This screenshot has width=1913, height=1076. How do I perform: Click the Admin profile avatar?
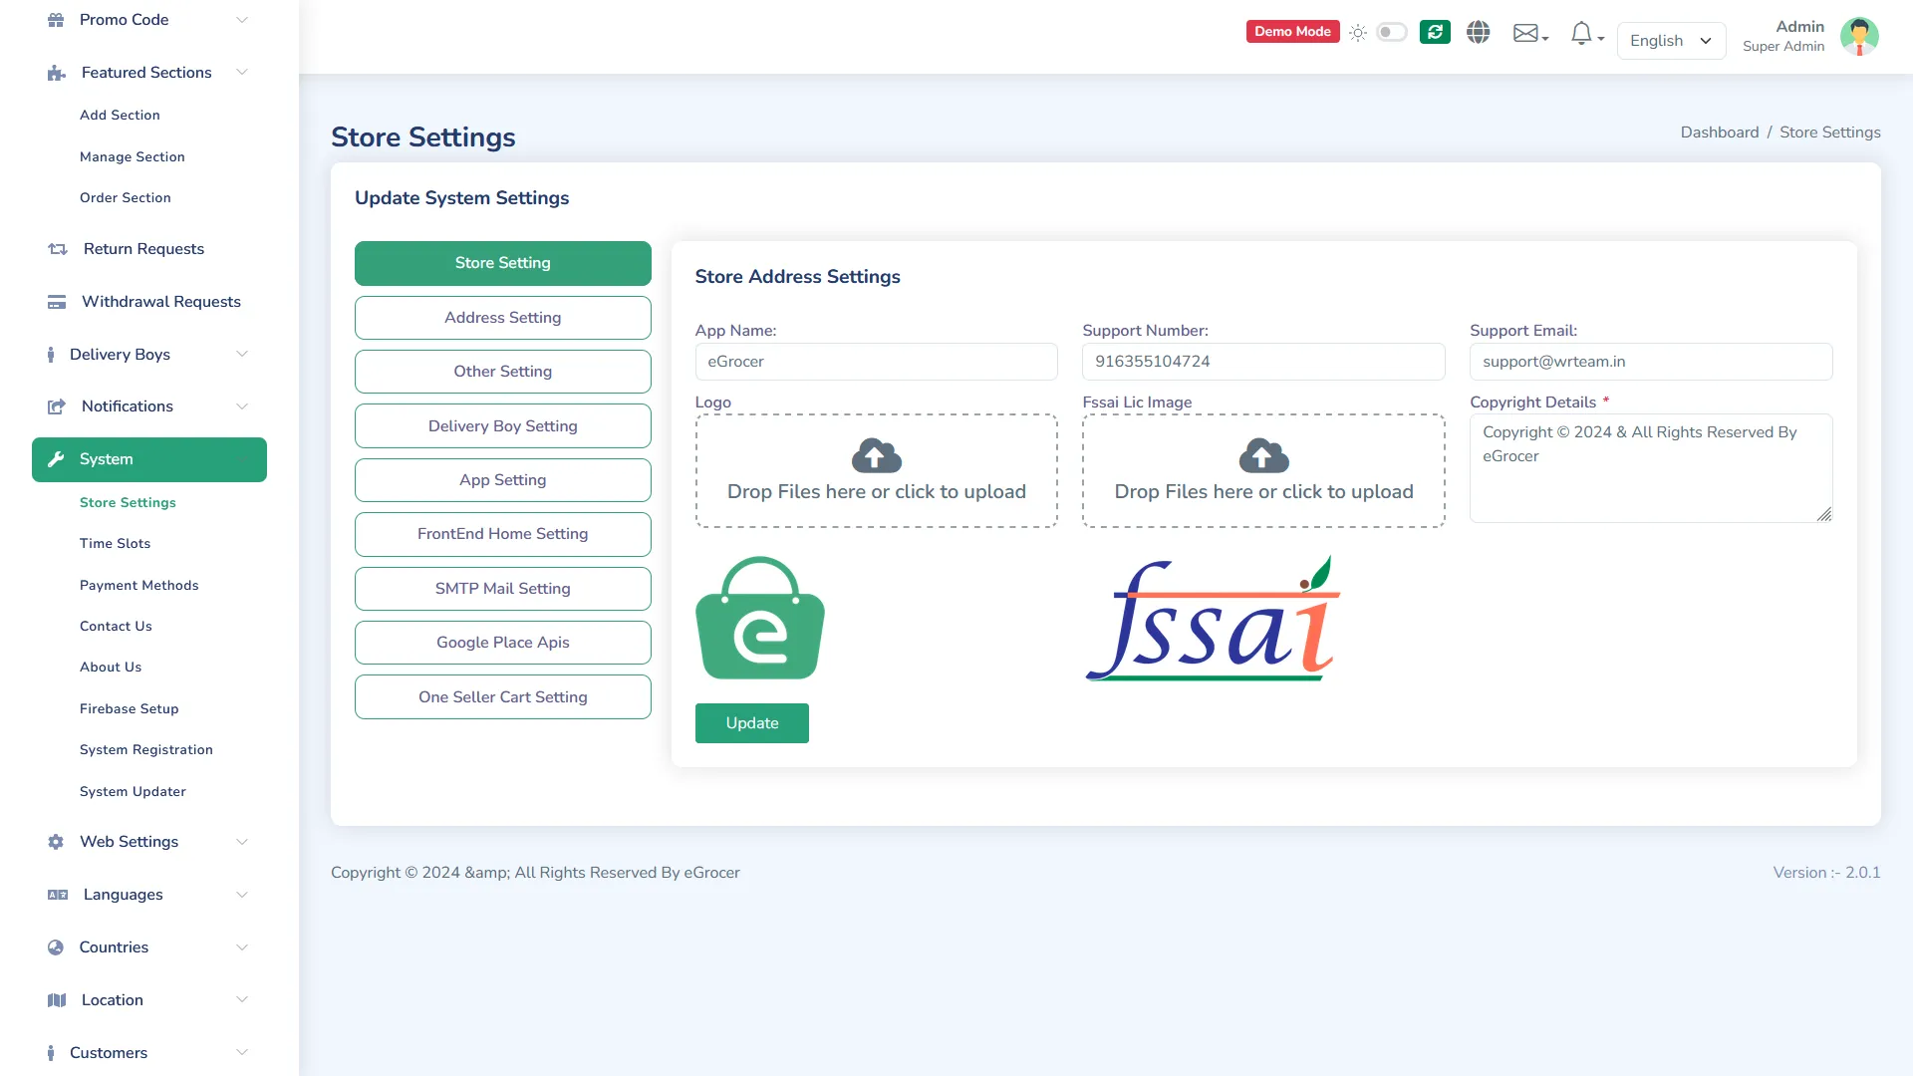point(1859,37)
